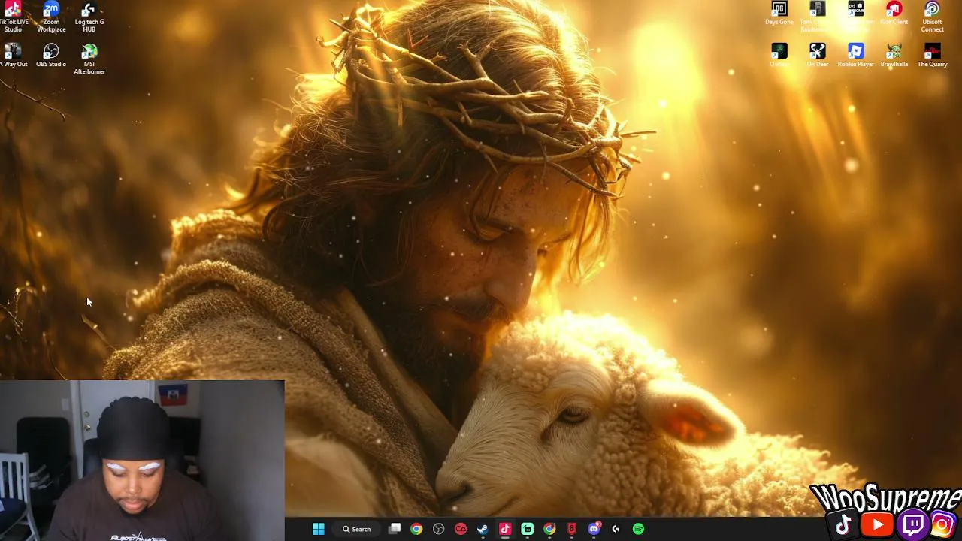Select the A Way Out desktop shortcut

coord(14,56)
